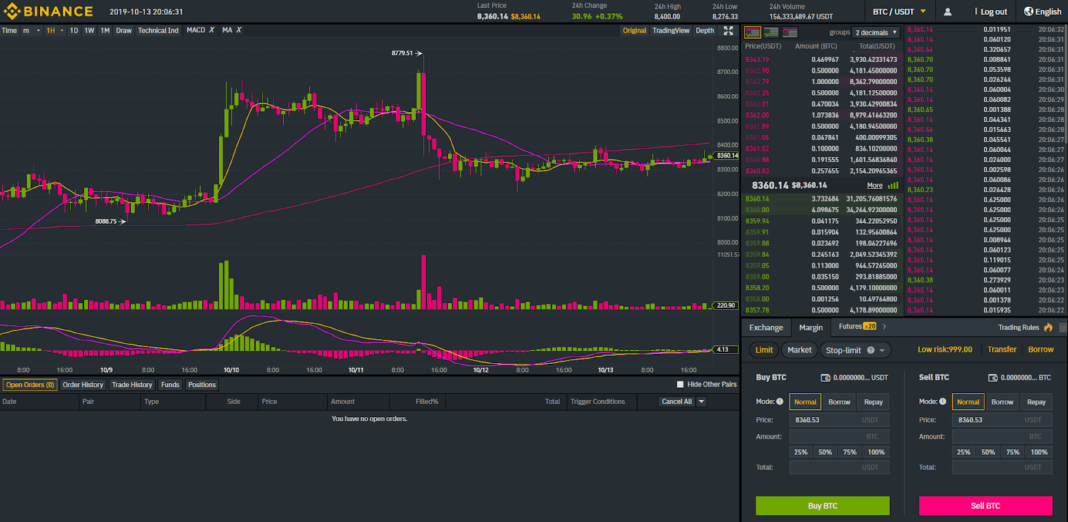Viewport: 1068px width, 522px height.
Task: Toggle Hide Other Pairs checkbox
Action: coord(680,384)
